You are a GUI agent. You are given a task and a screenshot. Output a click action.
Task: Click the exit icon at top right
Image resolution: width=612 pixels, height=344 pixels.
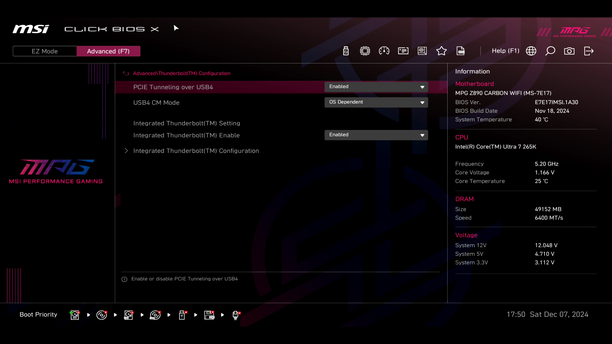coord(588,51)
